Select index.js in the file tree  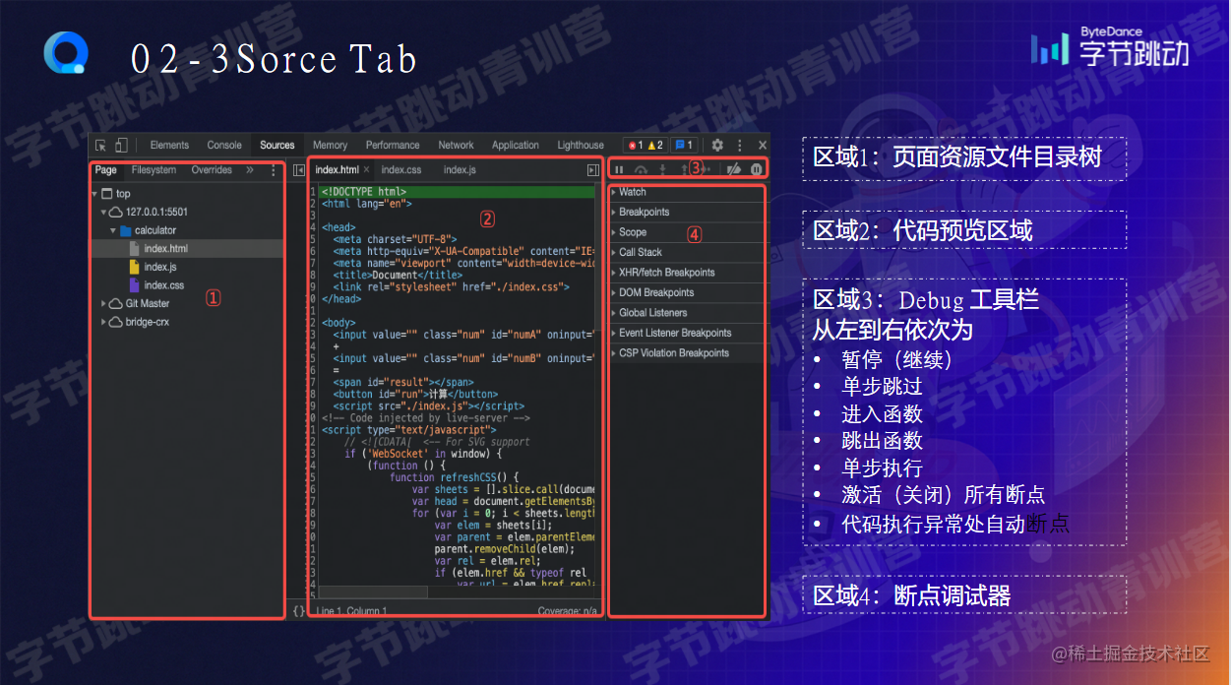(x=159, y=267)
